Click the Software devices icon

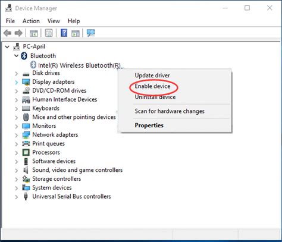tap(26, 161)
